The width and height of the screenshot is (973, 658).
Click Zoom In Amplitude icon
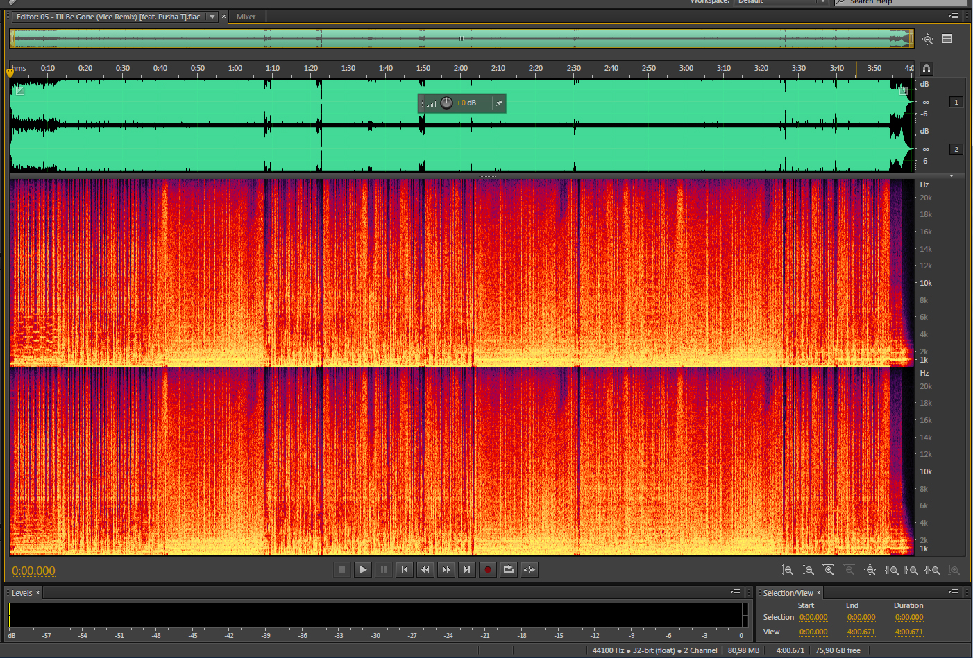[788, 570]
